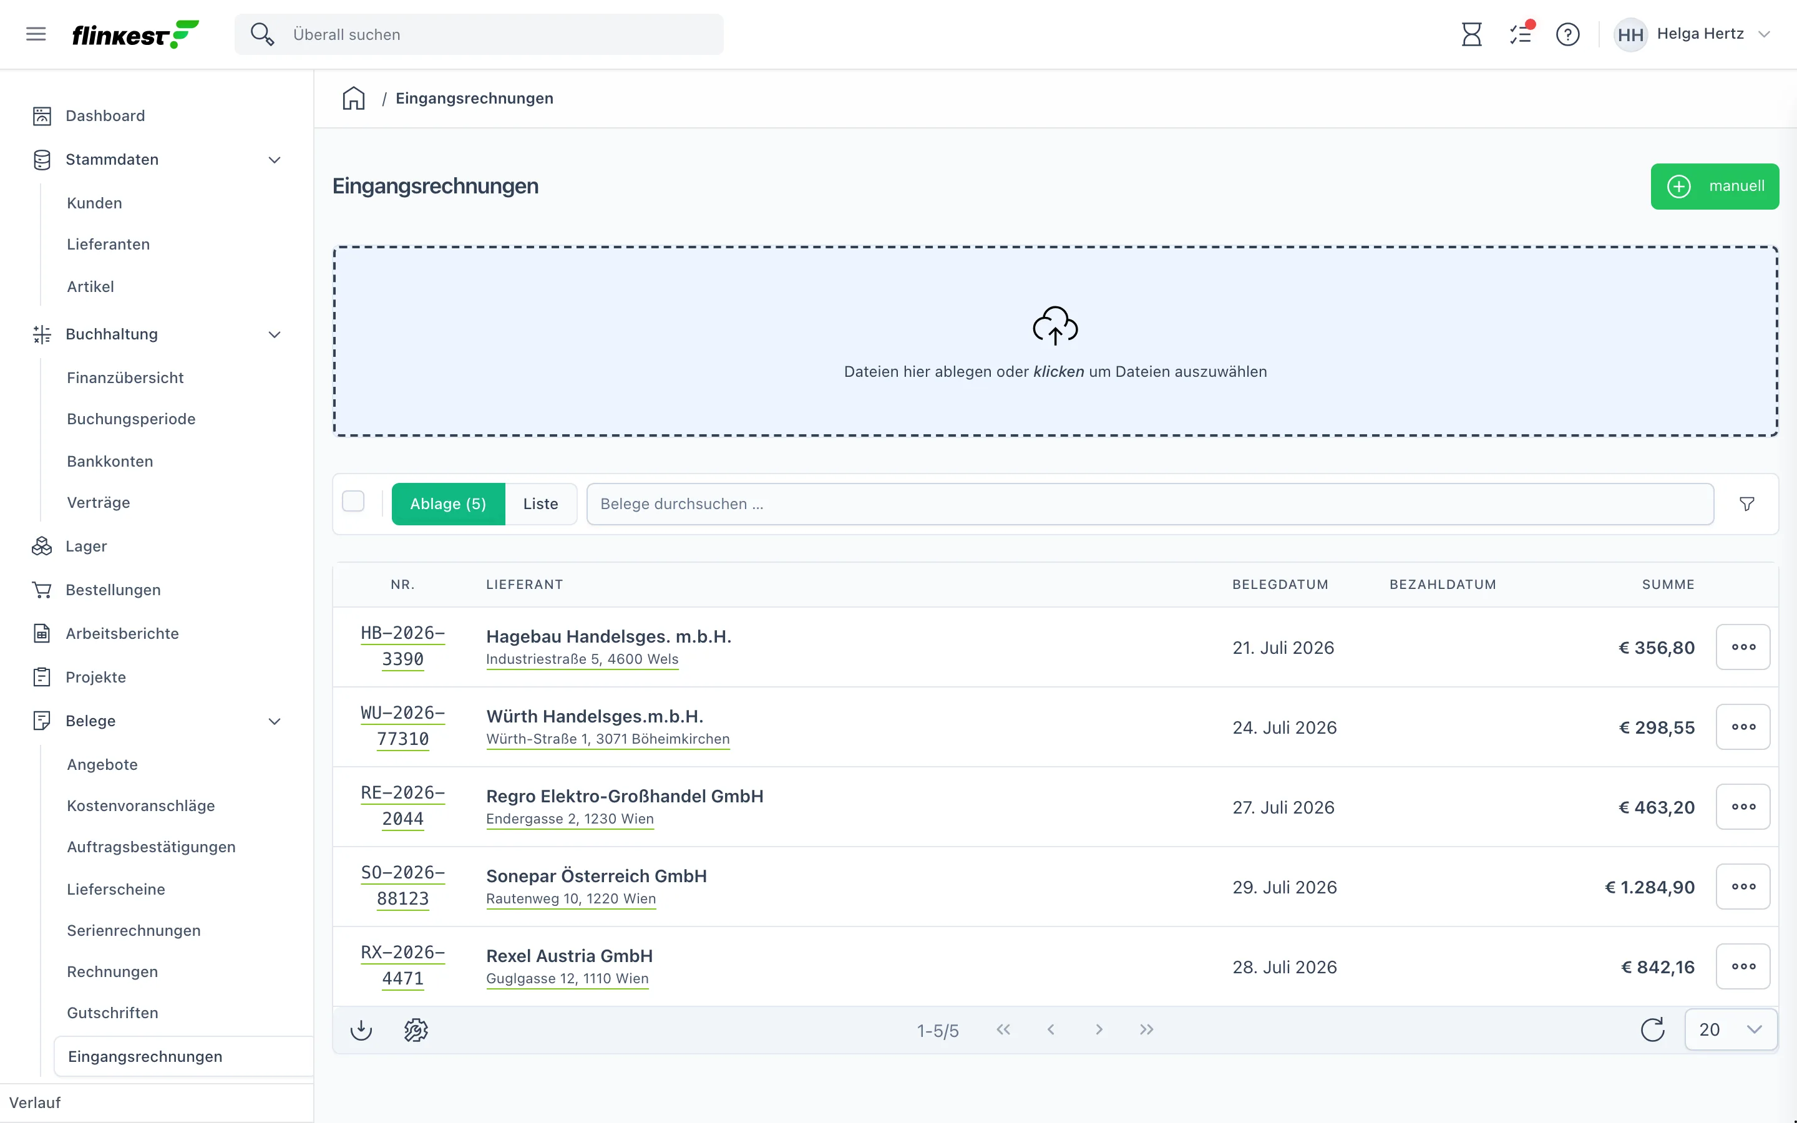Jump to first page of results

pos(1003,1029)
